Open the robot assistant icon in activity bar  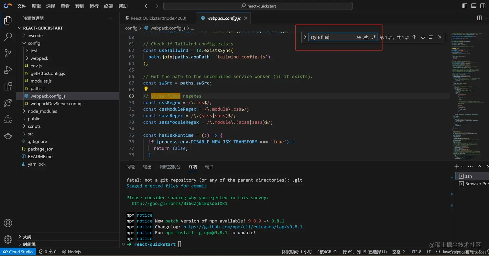pyautogui.click(x=8, y=136)
